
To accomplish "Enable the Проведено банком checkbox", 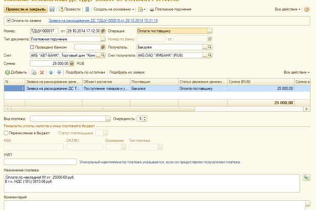I will point(33,47).
